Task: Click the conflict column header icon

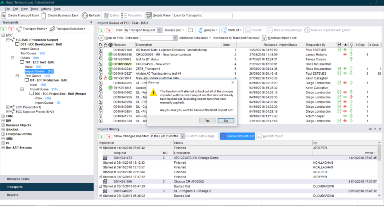Action: pos(339,45)
